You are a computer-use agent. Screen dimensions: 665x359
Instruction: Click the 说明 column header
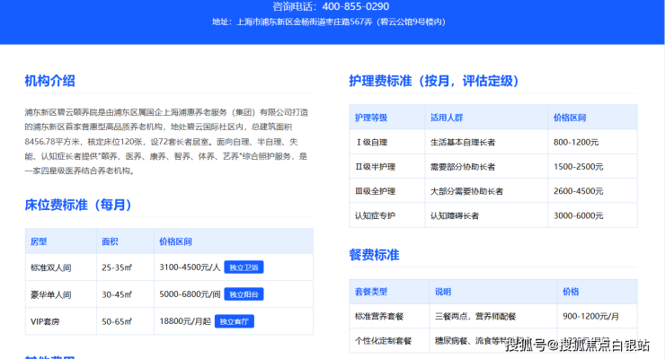[x=443, y=292]
